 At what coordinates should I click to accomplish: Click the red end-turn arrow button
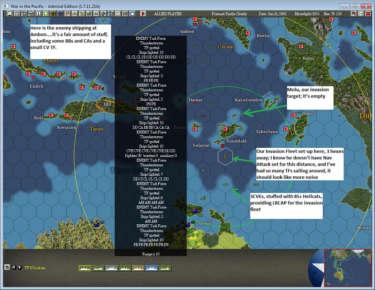[143, 14]
